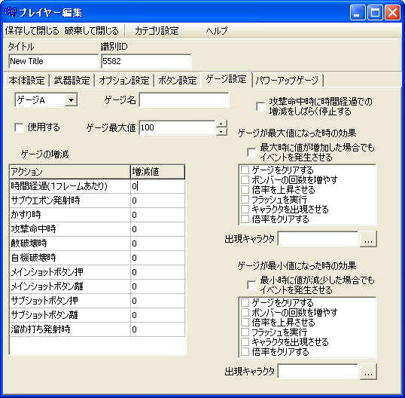Click 保存して閉じる menu item
405x398 pixels.
pyautogui.click(x=32, y=31)
